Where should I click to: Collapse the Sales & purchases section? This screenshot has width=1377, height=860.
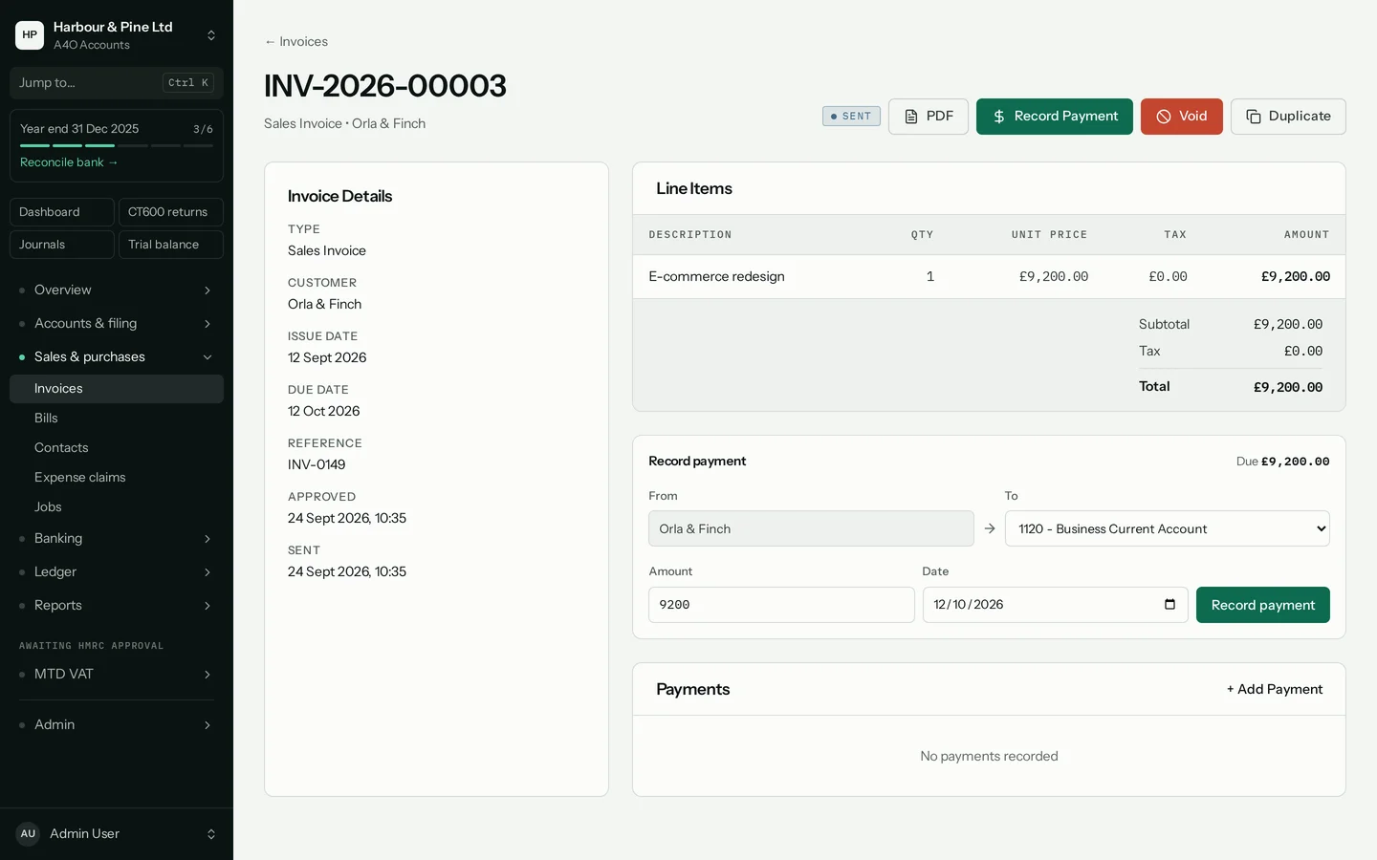117,357
